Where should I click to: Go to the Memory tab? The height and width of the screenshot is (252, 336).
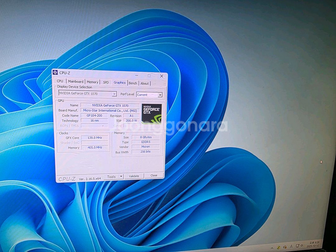[92, 82]
